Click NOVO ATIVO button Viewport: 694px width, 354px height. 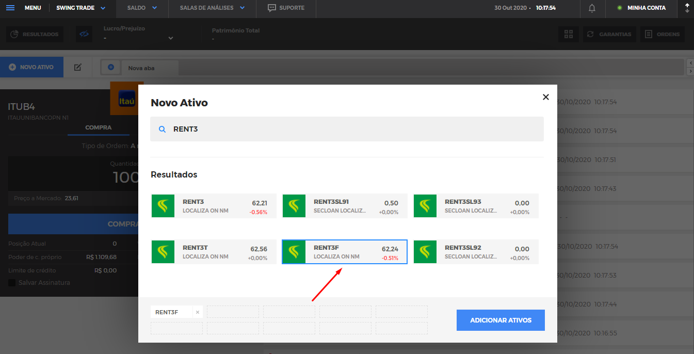click(31, 67)
